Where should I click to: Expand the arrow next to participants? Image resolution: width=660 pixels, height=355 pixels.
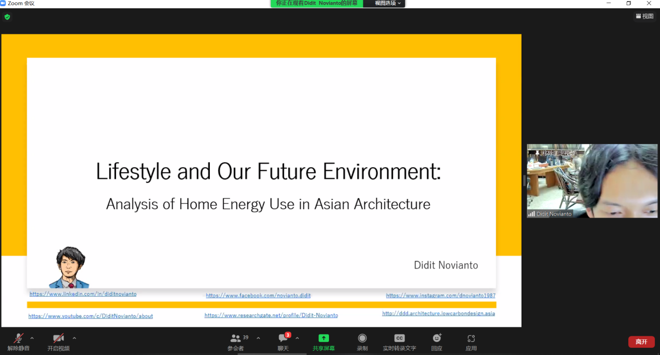coord(258,338)
